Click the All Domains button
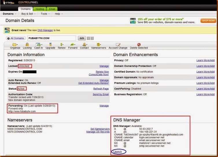 [x=16, y=38]
